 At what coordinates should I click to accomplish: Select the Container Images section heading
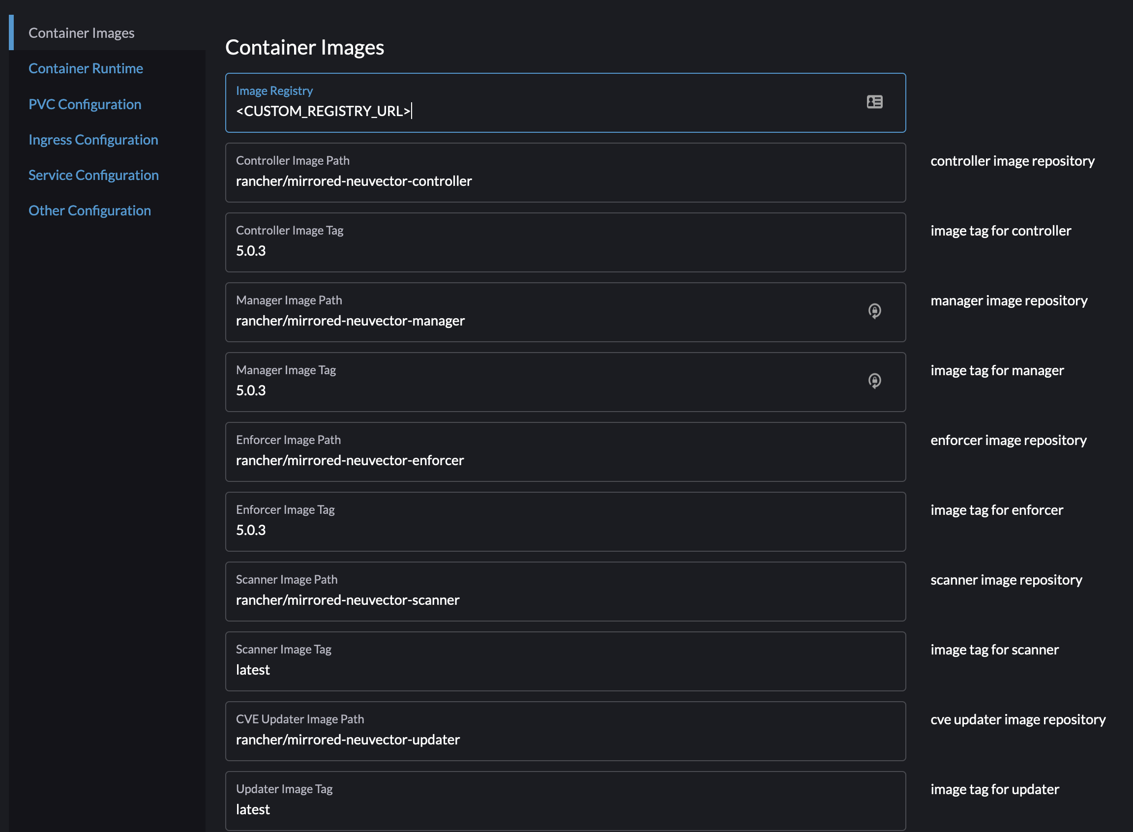(x=82, y=32)
